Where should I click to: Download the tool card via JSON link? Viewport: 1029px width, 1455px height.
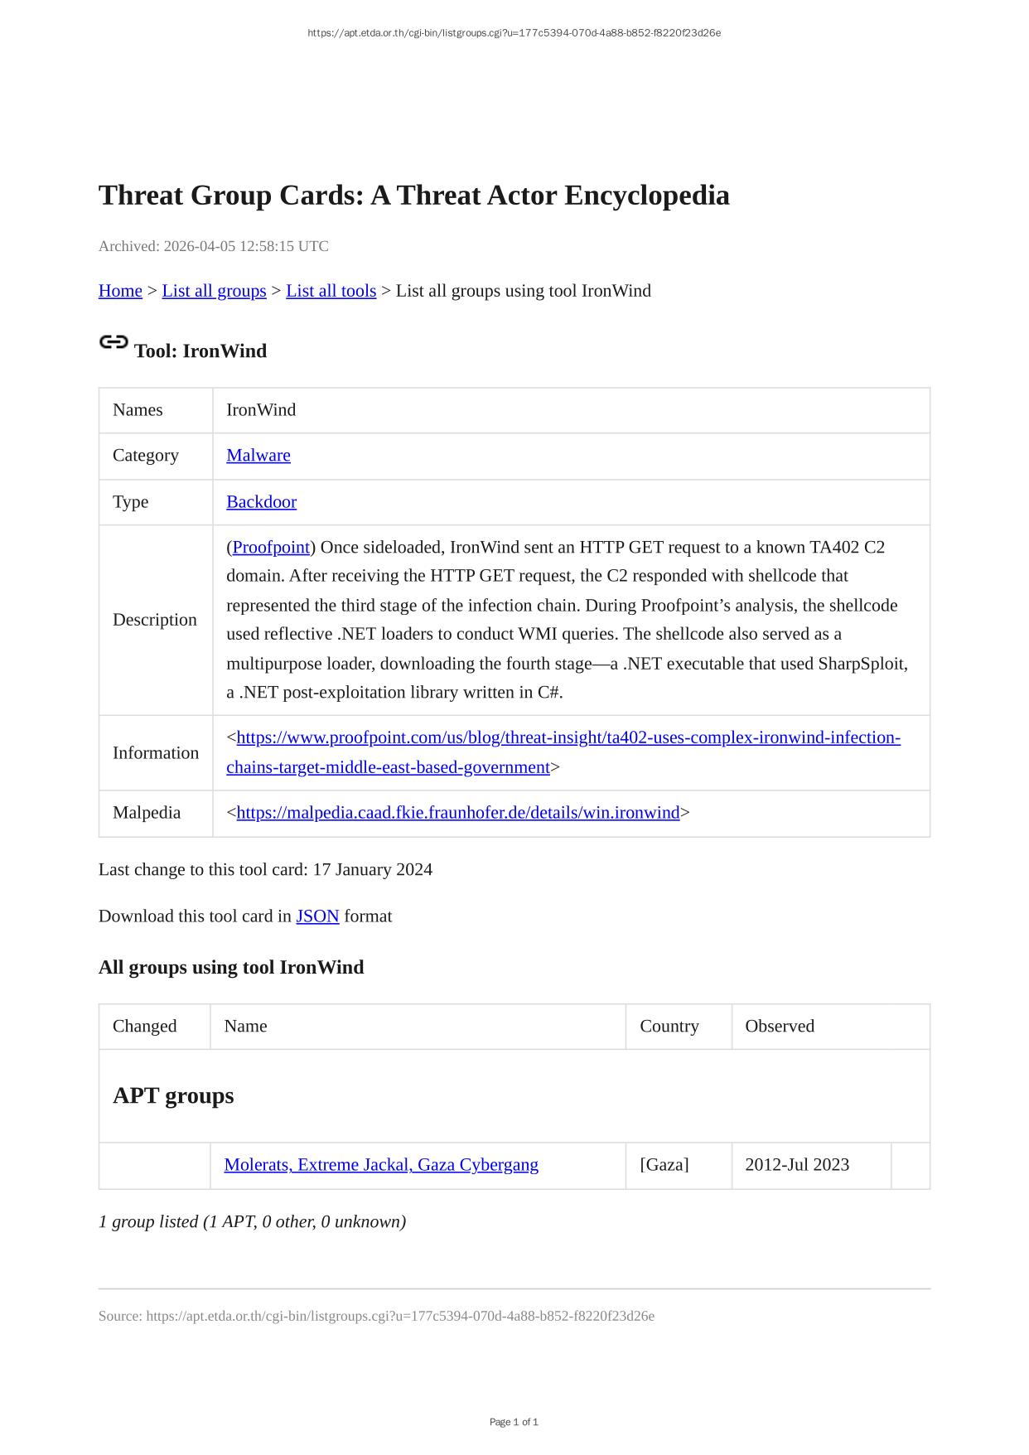point(317,916)
